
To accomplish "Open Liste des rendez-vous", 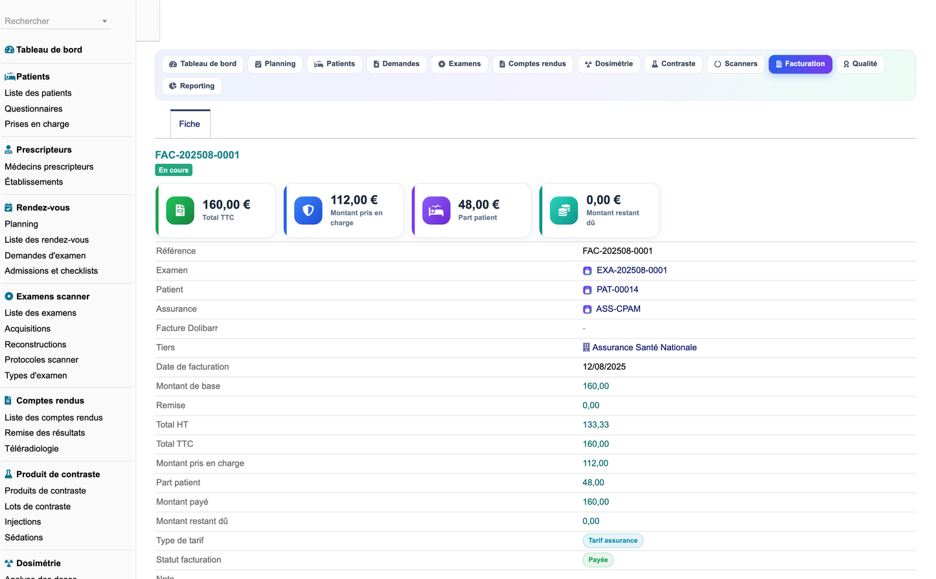I will point(47,240).
